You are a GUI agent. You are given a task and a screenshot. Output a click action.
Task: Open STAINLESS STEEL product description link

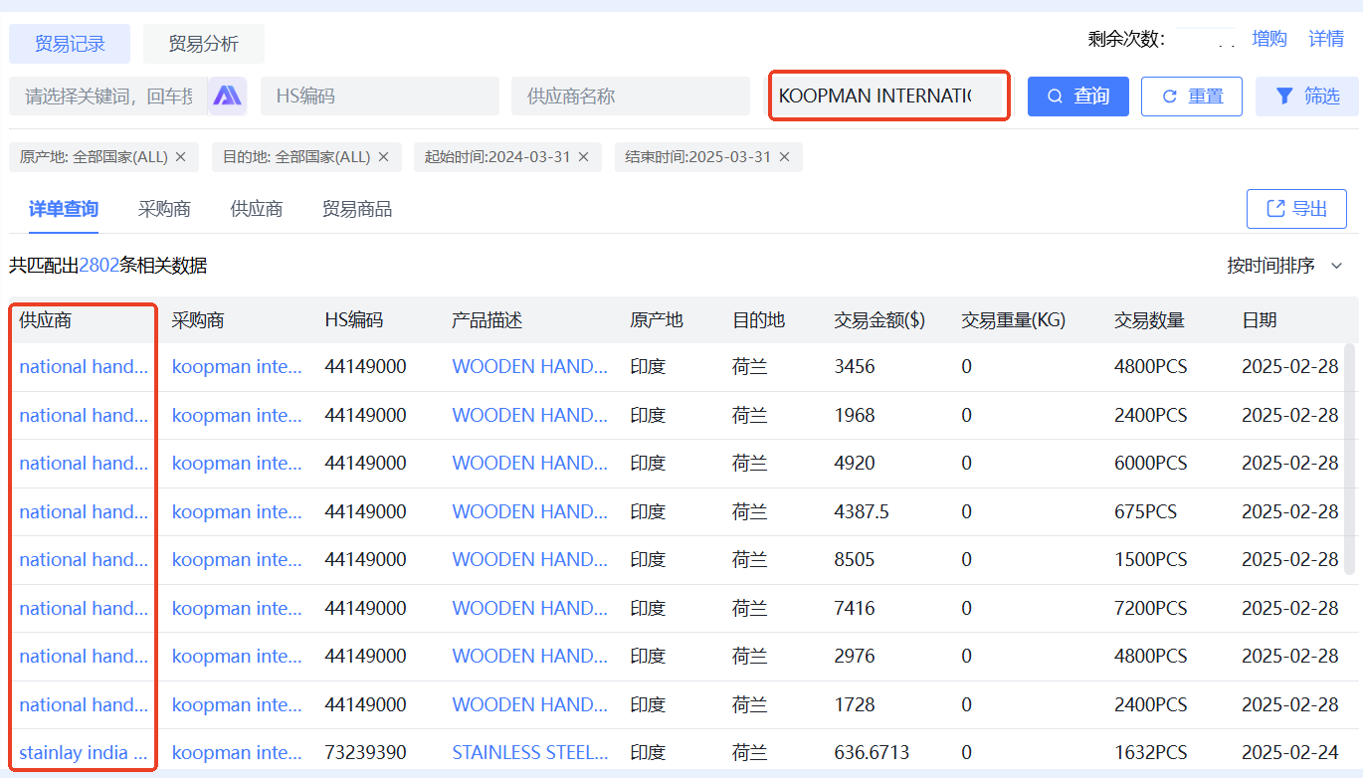pos(530,752)
